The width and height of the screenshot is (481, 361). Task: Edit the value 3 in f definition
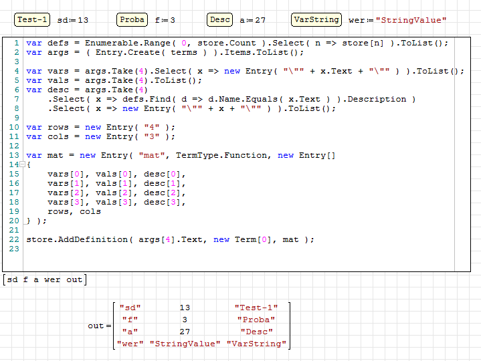point(173,21)
